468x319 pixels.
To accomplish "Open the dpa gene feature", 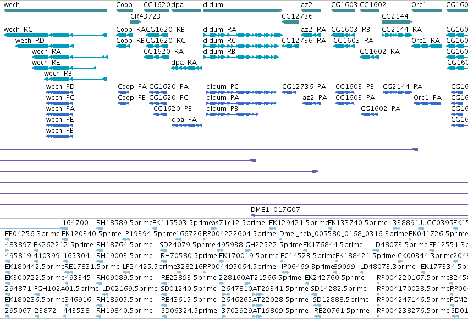I will point(186,10).
